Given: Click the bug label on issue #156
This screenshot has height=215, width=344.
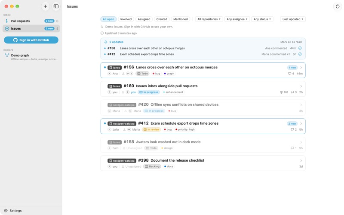Looking at the screenshot, I should 156,74.
